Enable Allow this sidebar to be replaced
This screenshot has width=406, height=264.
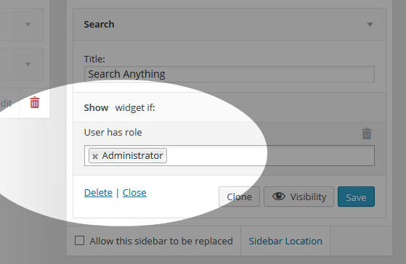click(79, 241)
